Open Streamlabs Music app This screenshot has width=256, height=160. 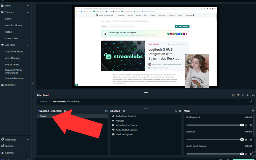coord(14,78)
